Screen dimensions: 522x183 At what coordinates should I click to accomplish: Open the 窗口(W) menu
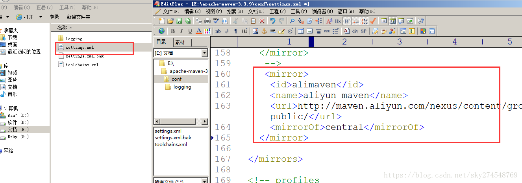pos(346,11)
